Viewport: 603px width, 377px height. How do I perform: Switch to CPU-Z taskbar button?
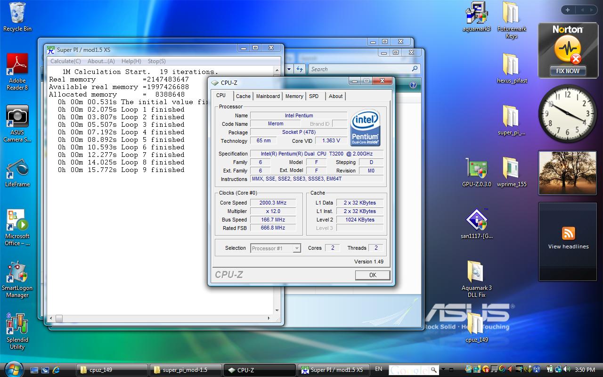coord(259,370)
